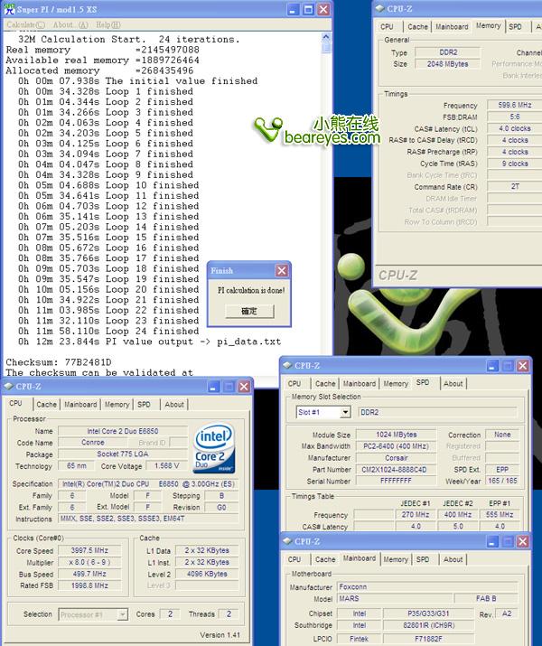Click the Core Voltage 1.568 V field
Screen dimensions: 542x646
click(167, 466)
